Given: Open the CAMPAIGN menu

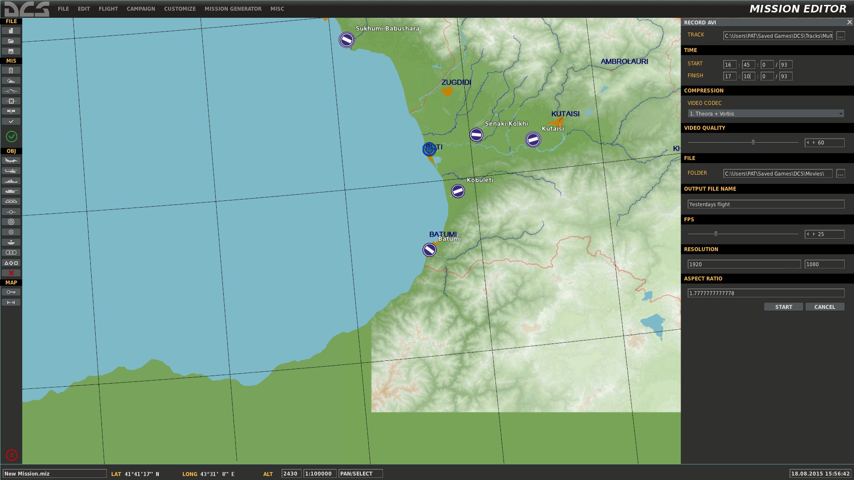Looking at the screenshot, I should (x=141, y=9).
